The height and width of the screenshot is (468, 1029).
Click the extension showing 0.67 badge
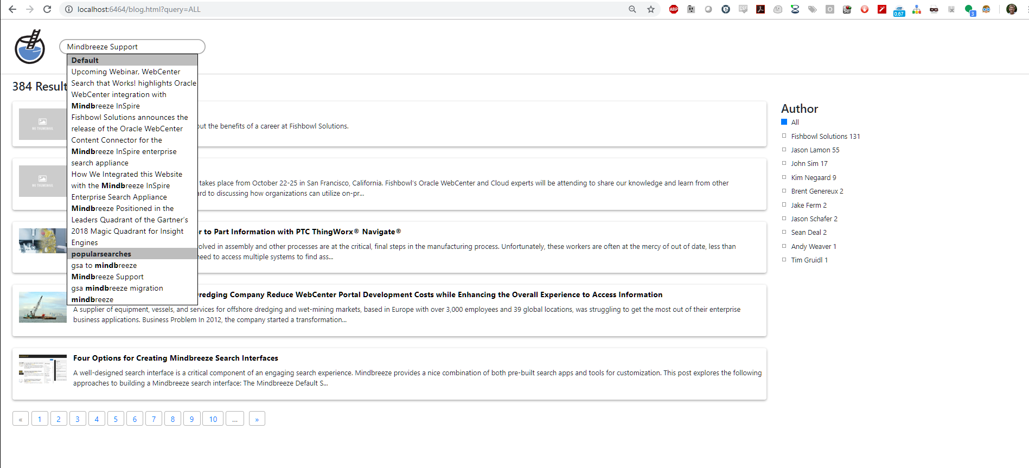[x=899, y=10]
